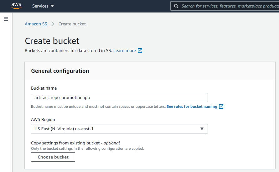Click the General configuration section header
The height and width of the screenshot is (172, 279).
[60, 71]
